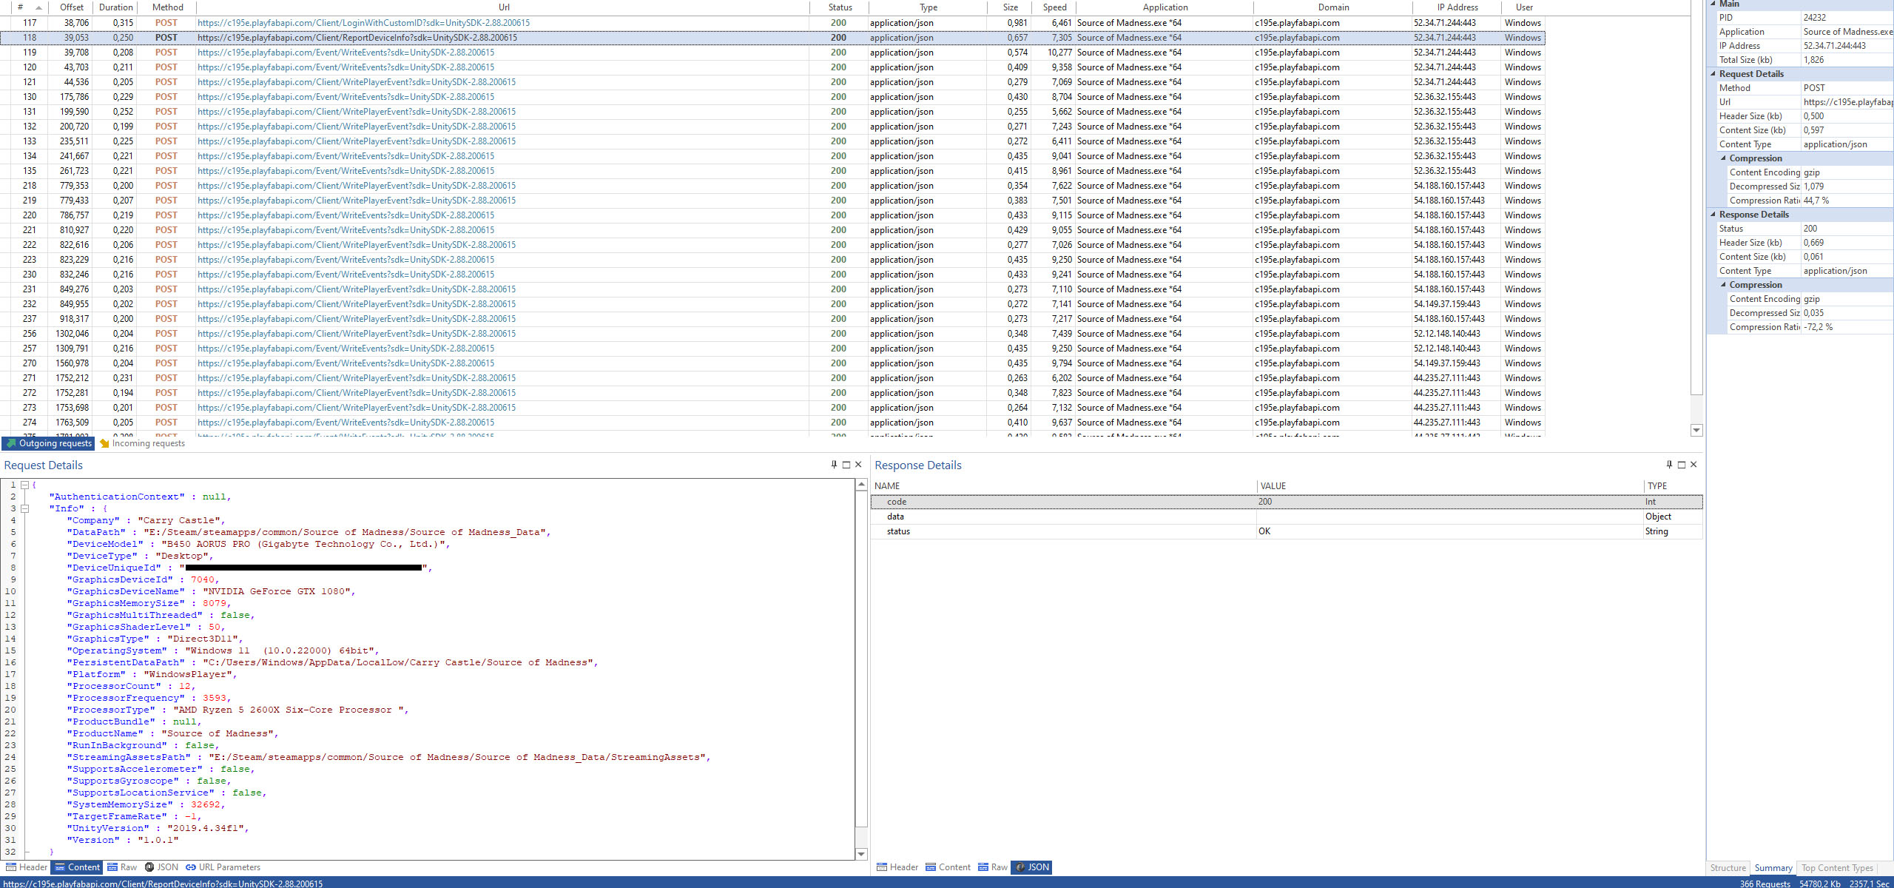This screenshot has width=1894, height=888.
Task: Open the LoginWithCustomID request URL
Action: tap(363, 23)
